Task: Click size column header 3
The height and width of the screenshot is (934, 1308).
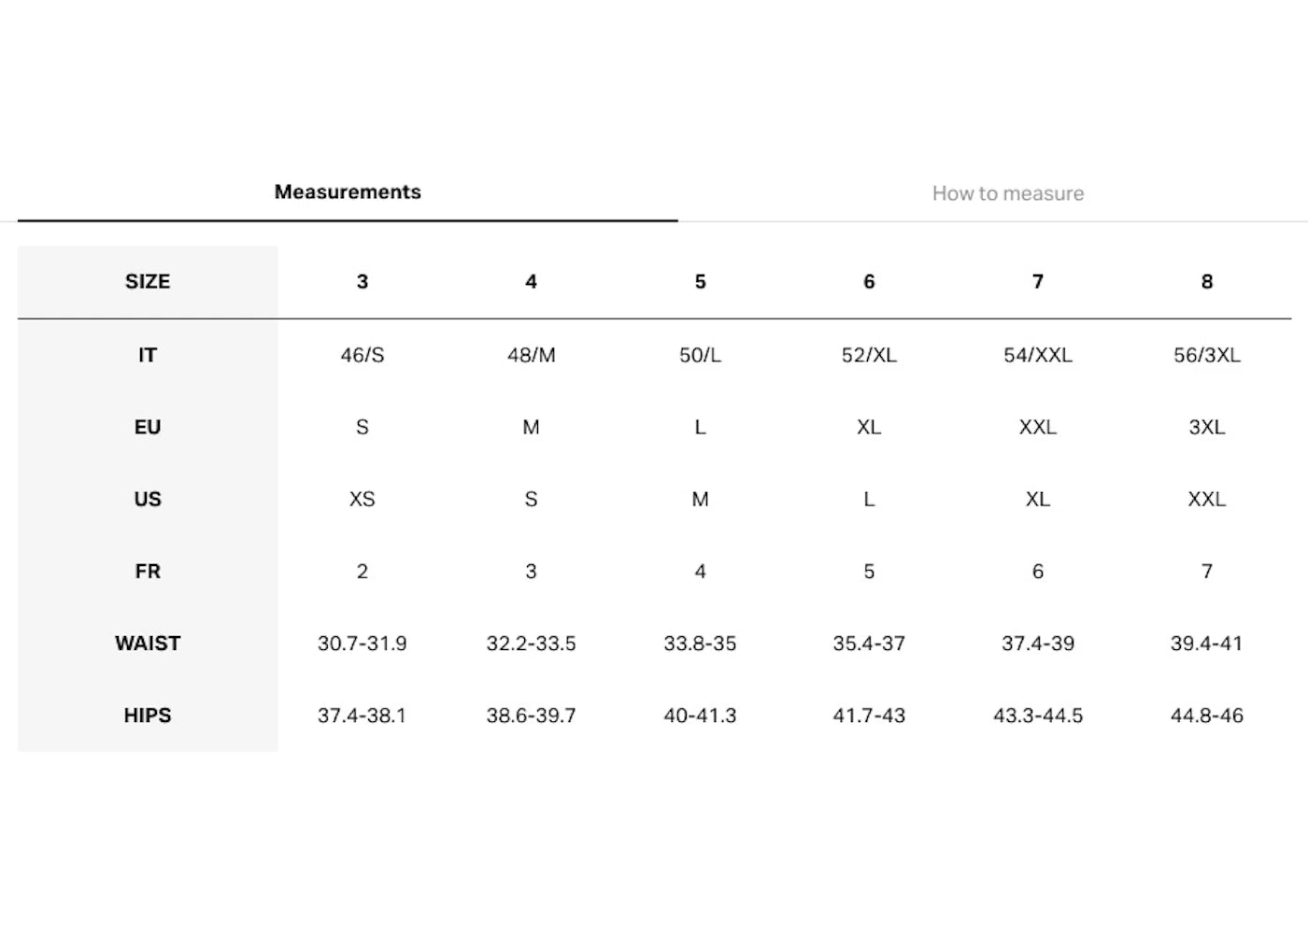Action: tap(363, 282)
